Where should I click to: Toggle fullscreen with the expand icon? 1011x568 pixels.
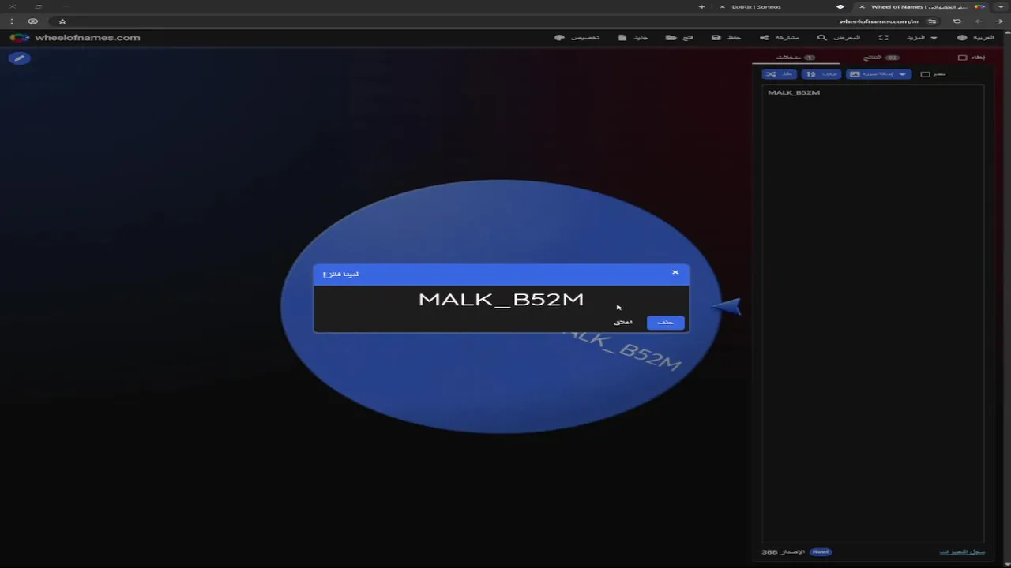pyautogui.click(x=883, y=37)
